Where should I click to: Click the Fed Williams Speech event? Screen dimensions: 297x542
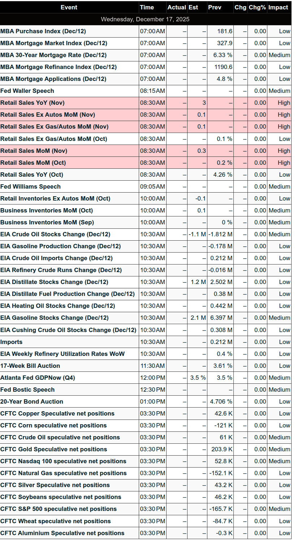pyautogui.click(x=30, y=187)
